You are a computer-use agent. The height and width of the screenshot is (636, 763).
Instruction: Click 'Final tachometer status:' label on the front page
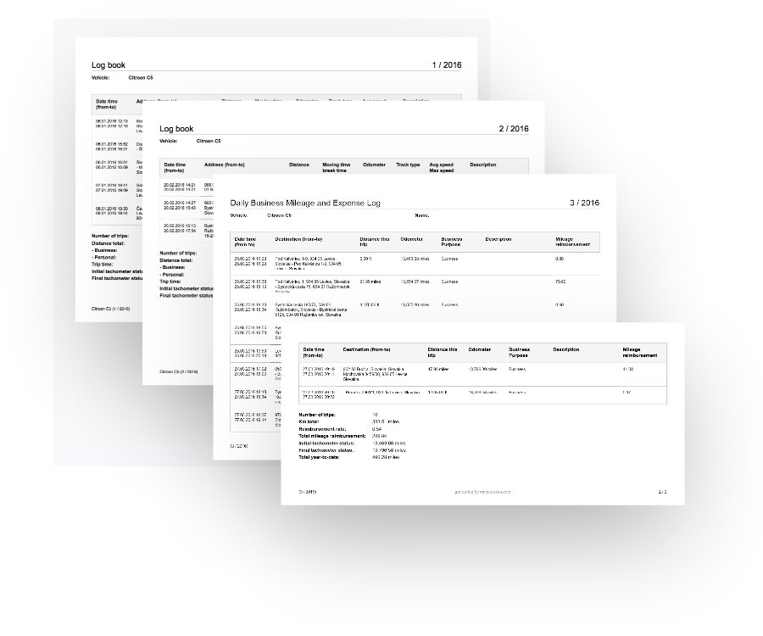[x=326, y=450]
